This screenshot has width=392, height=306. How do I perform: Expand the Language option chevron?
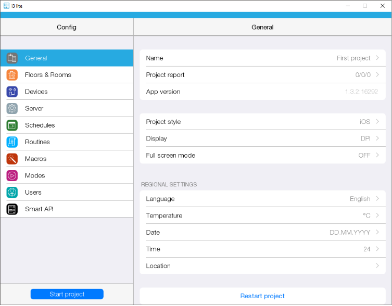pos(377,199)
